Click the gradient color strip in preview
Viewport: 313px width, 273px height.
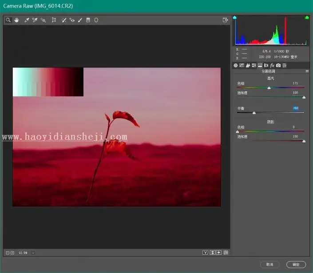(48, 82)
